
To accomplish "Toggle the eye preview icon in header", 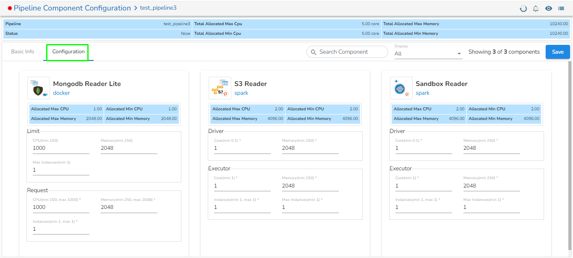I will [x=548, y=8].
